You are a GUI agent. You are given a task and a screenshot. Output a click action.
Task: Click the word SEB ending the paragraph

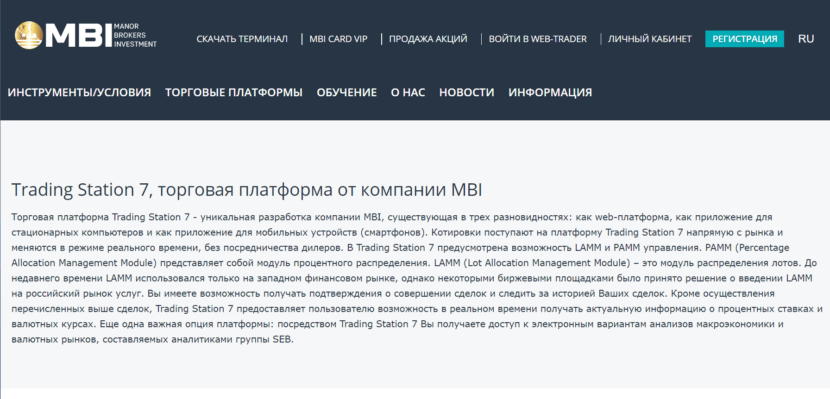(x=282, y=339)
